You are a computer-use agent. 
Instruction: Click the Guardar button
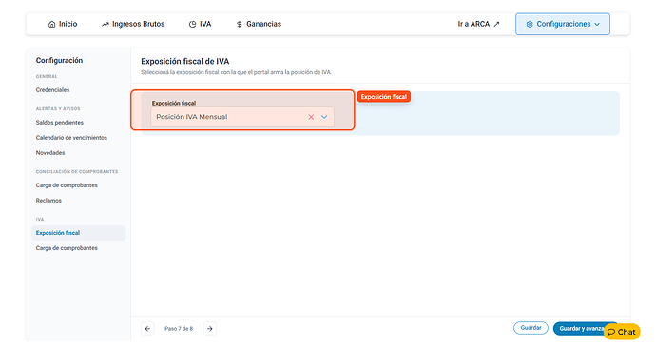[x=531, y=328]
